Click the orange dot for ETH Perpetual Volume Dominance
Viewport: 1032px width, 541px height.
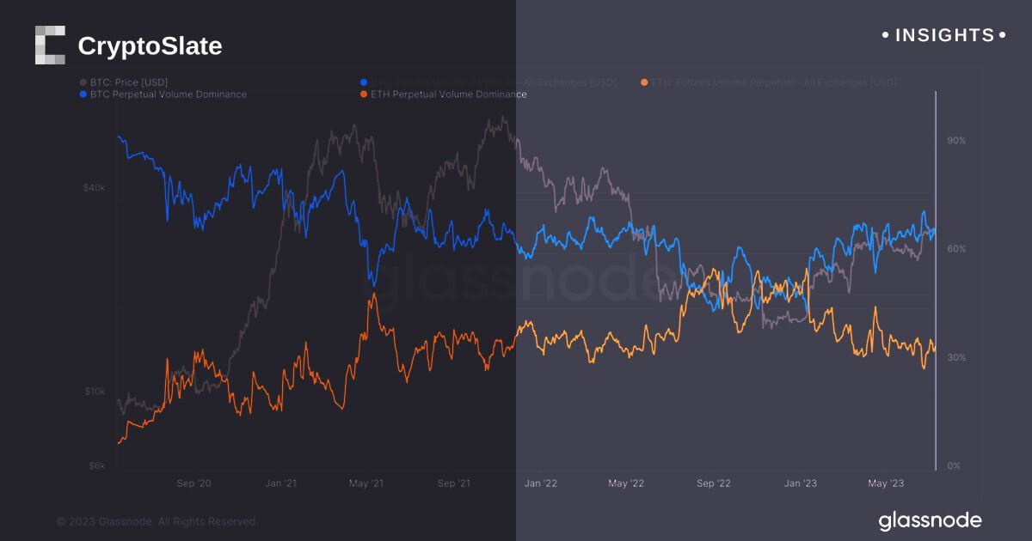(365, 94)
